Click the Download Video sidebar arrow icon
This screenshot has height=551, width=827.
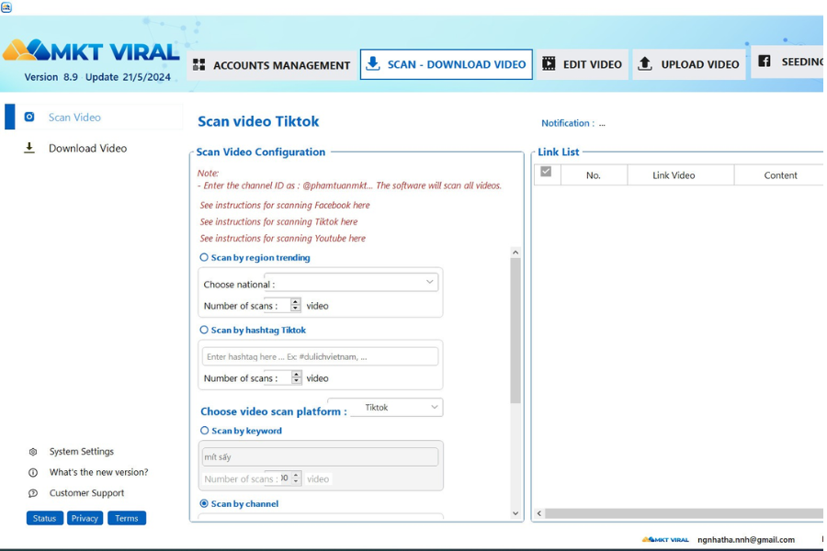click(29, 148)
